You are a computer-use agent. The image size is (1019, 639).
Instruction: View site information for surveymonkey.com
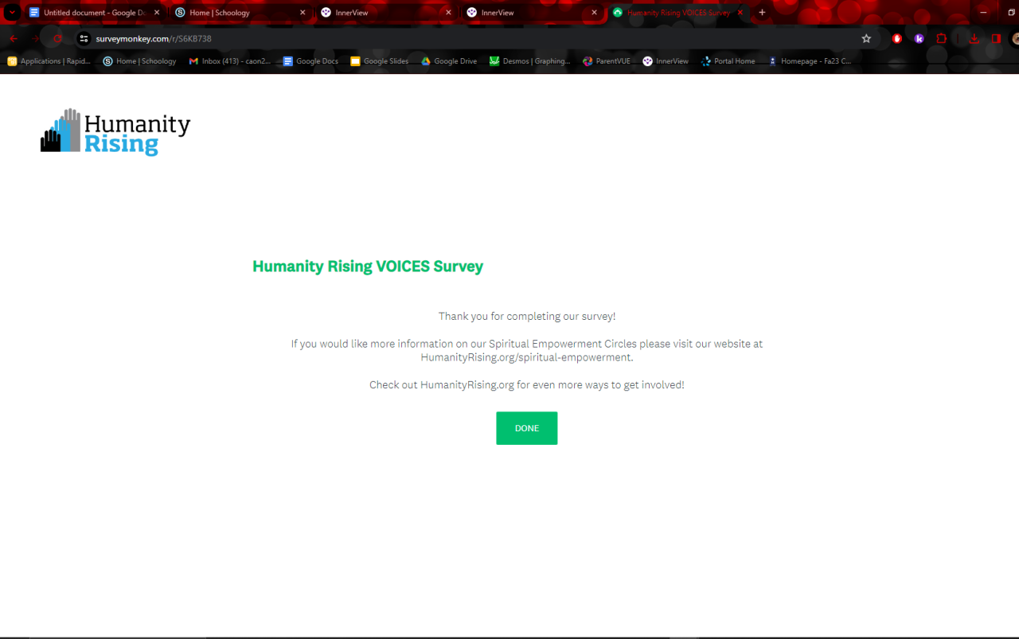[84, 38]
